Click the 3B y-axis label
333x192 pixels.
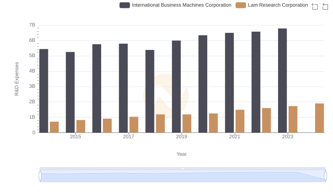click(x=32, y=87)
